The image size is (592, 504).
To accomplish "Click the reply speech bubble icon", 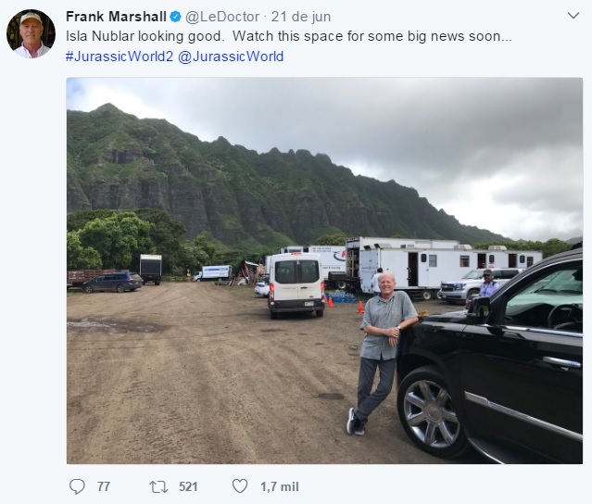I will (x=77, y=486).
